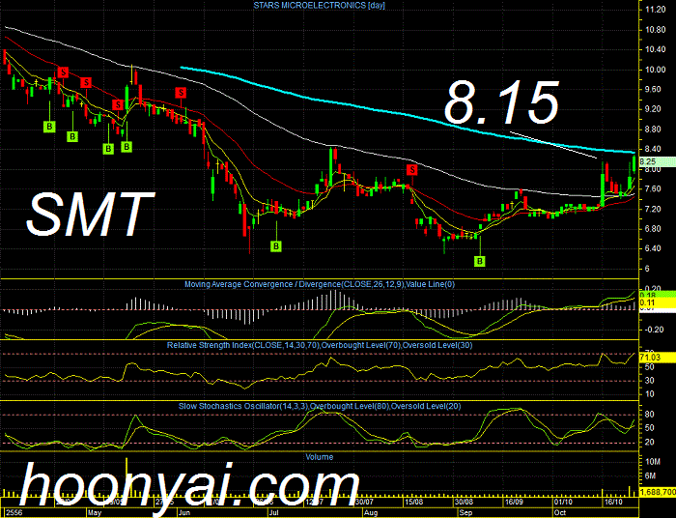Click the 7.60 price axis label
The height and width of the screenshot is (518, 676).
[x=655, y=188]
